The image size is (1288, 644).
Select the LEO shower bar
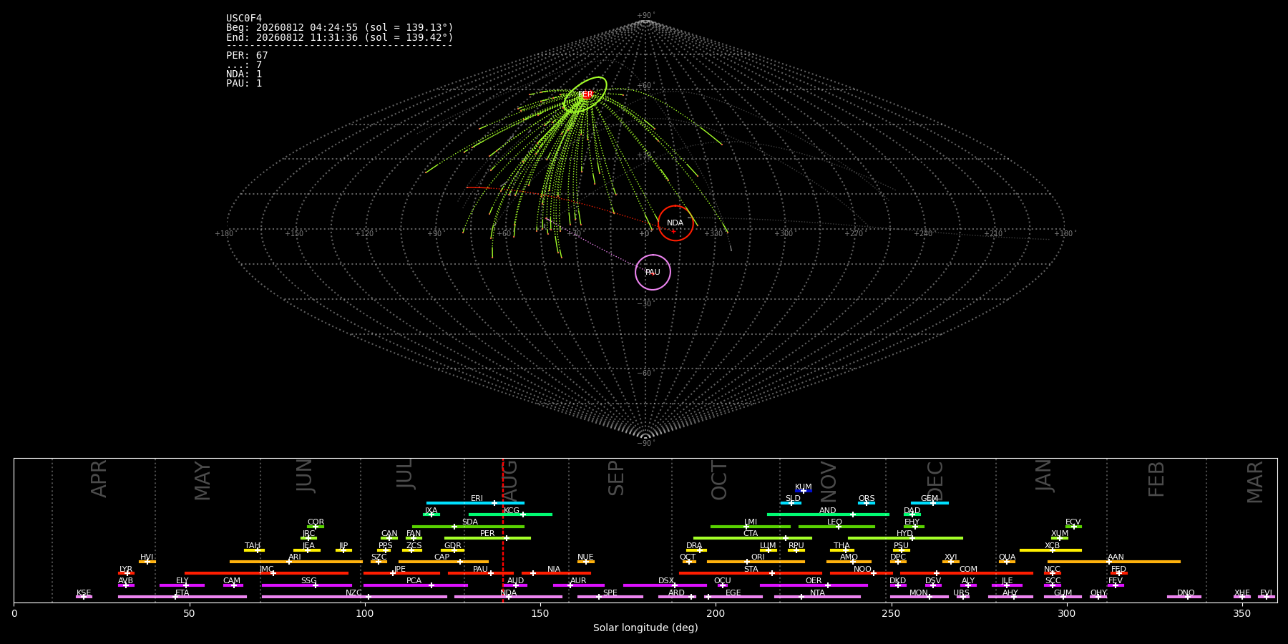[836, 527]
